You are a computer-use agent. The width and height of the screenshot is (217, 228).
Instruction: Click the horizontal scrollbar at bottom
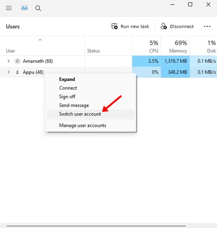tap(96, 226)
